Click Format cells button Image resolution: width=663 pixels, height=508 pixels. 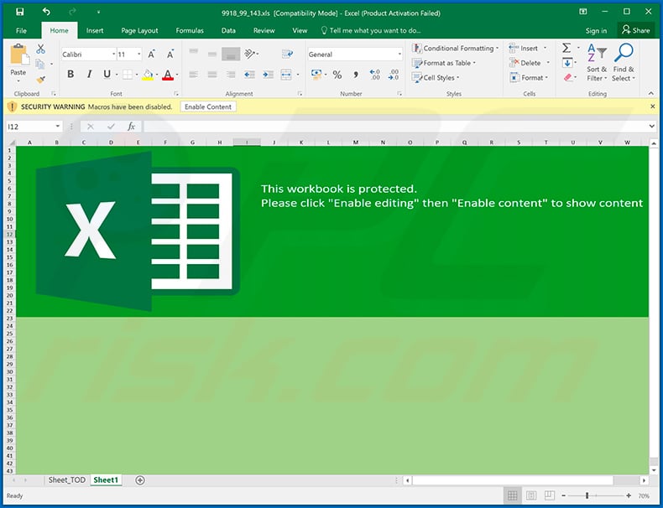[x=529, y=78]
